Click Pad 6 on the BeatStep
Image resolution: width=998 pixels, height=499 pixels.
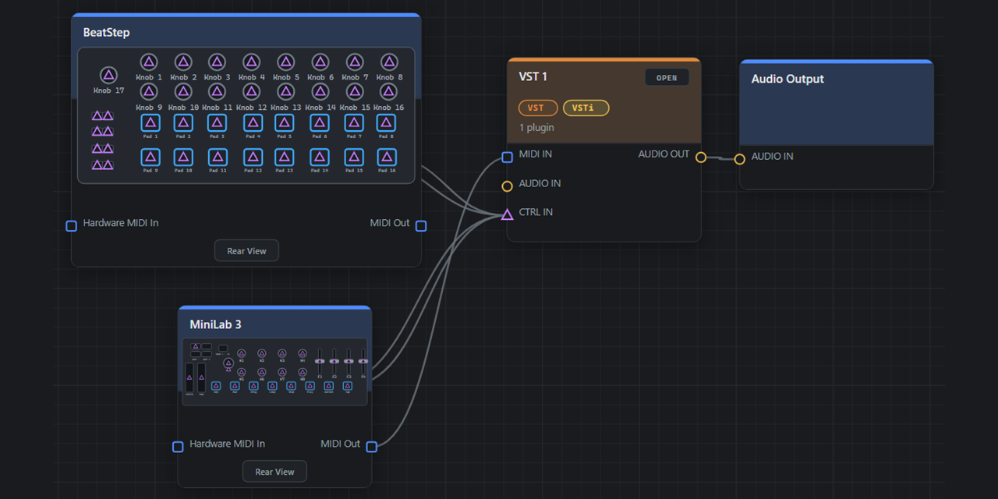(320, 123)
